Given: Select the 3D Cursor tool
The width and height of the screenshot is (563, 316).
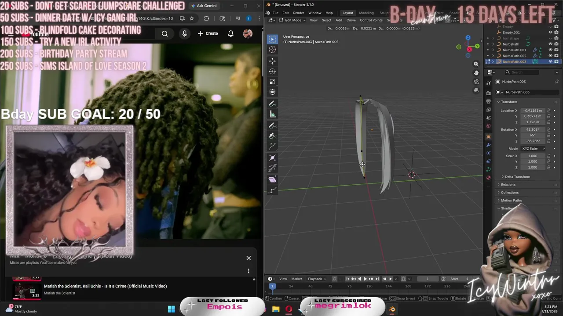Looking at the screenshot, I should click(x=272, y=50).
